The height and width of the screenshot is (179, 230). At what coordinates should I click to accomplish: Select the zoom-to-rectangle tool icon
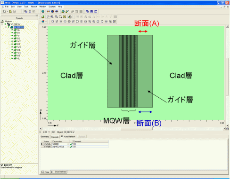60,17
